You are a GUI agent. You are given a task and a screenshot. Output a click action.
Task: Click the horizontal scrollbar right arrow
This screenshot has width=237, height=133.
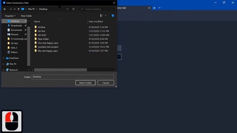[116, 70]
